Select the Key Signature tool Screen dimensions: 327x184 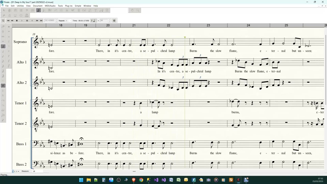pos(15,10)
